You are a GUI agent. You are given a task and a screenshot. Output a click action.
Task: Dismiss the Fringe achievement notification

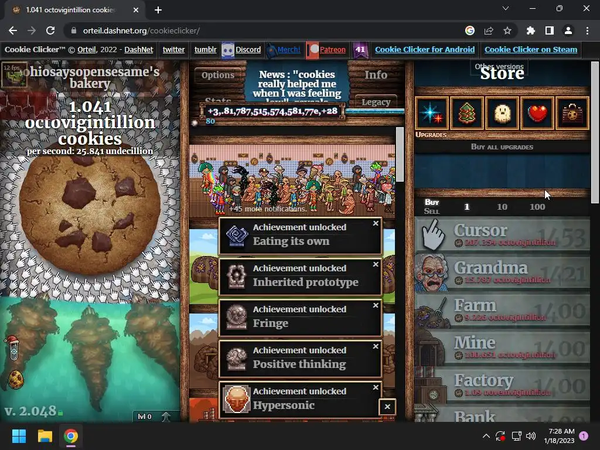tap(376, 305)
